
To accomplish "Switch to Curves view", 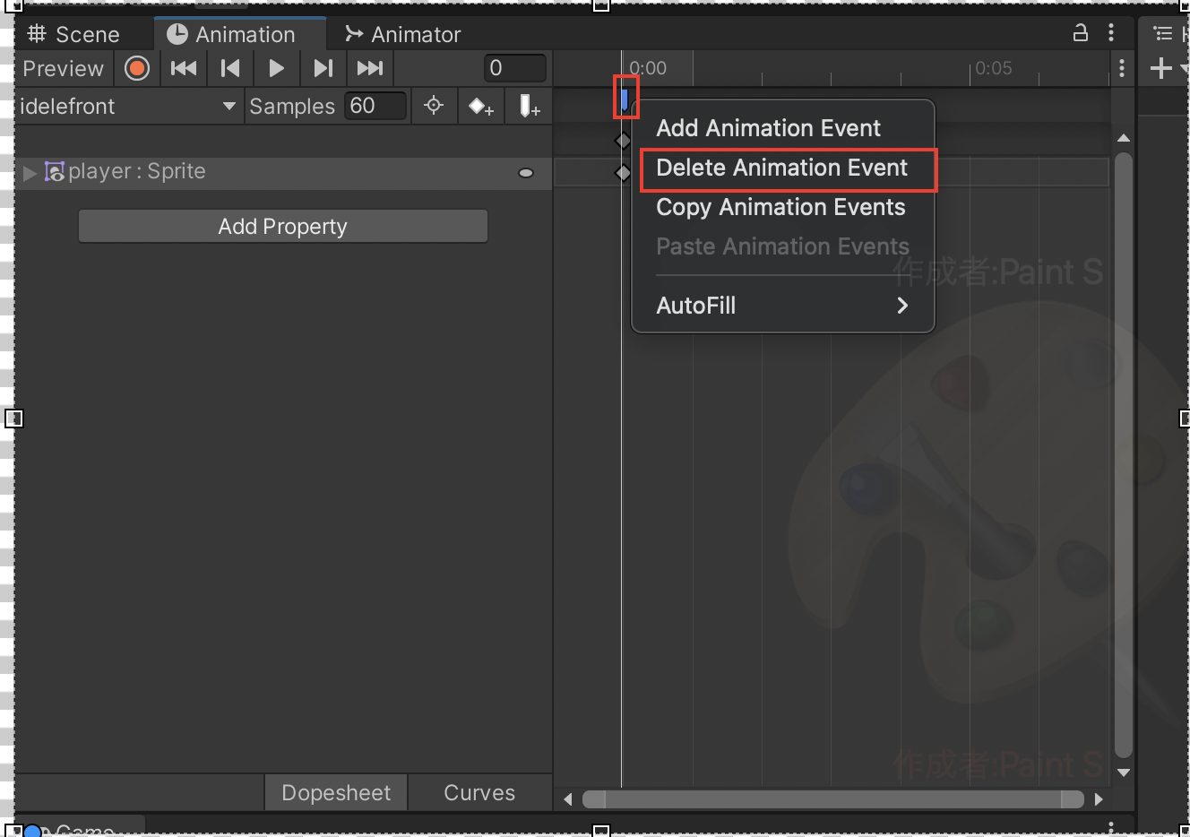I will (x=479, y=793).
